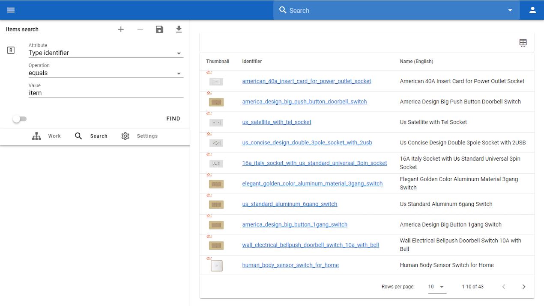This screenshot has width=544, height=306.
Task: Change rows per page dropdown
Action: click(x=437, y=287)
